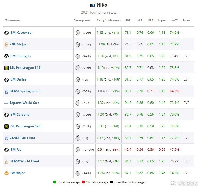Click the PW Major logo icon

[6, 173]
